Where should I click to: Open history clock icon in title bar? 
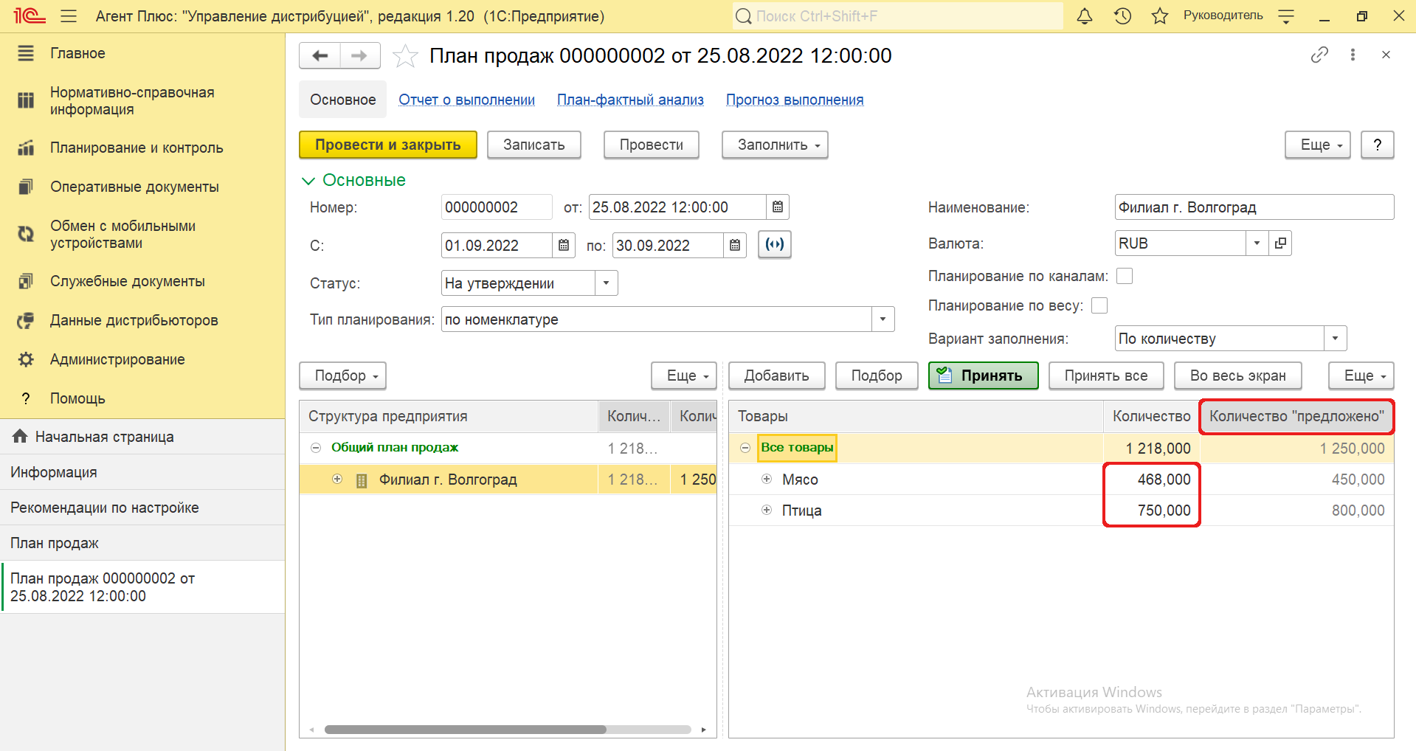point(1122,16)
